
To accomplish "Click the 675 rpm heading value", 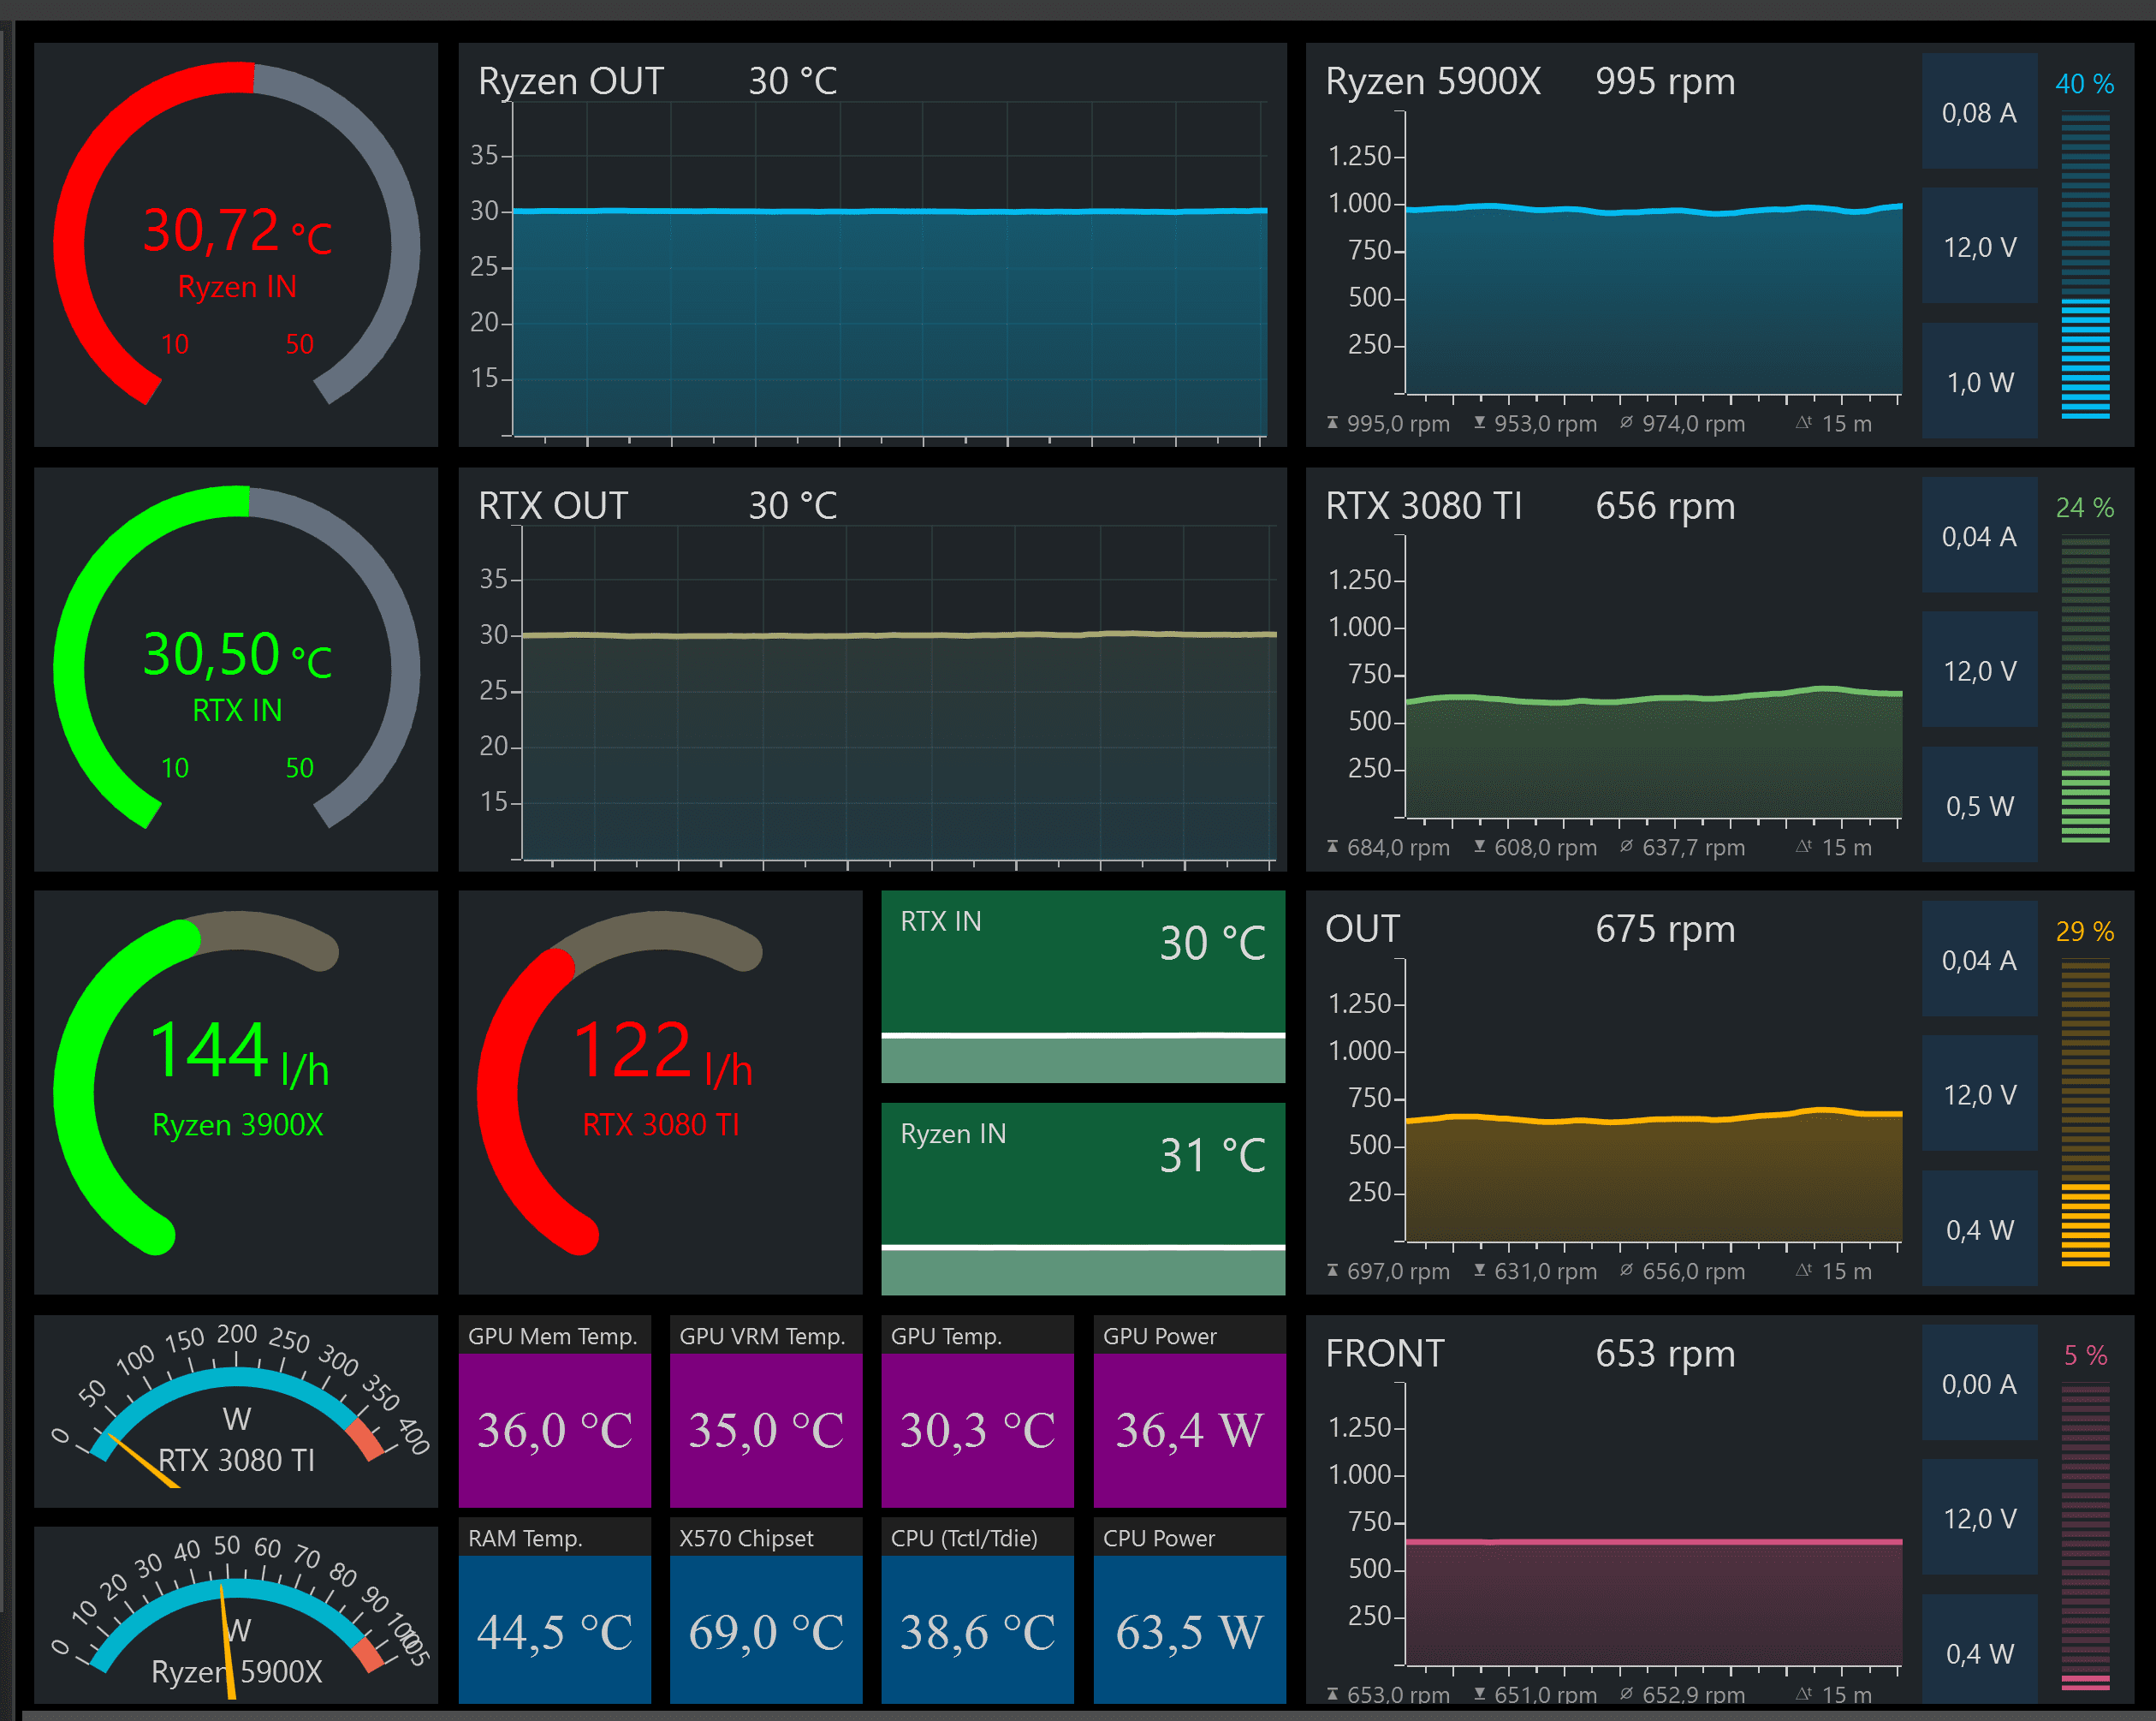I will [1665, 928].
